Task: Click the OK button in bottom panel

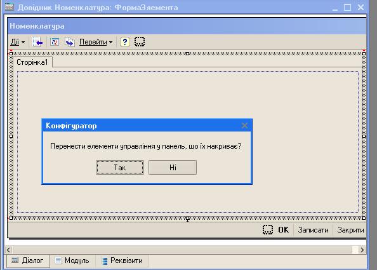Action: coord(284,230)
